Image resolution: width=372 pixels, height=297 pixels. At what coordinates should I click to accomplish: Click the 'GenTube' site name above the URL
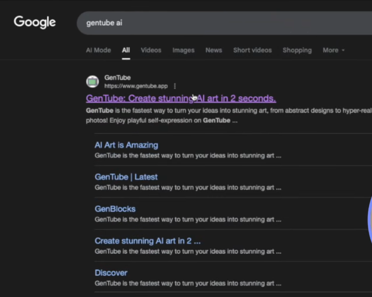pyautogui.click(x=117, y=78)
